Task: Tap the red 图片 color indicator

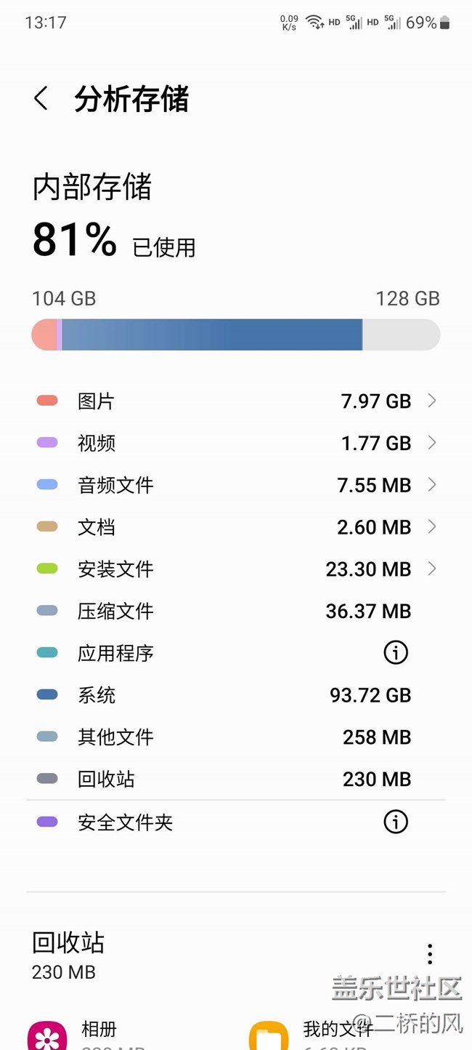Action: [x=47, y=401]
